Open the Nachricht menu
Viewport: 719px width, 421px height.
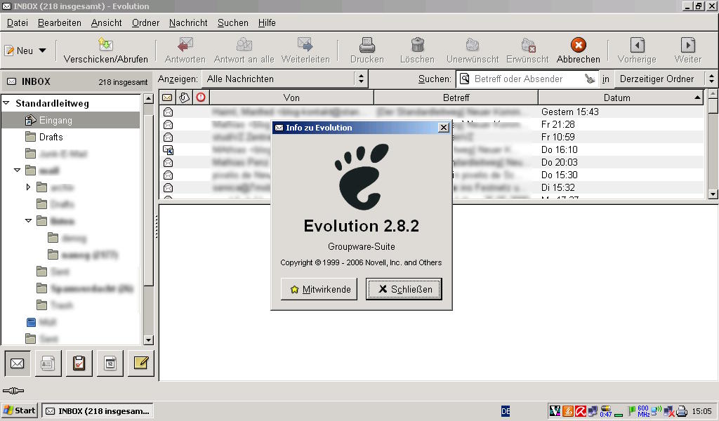188,22
